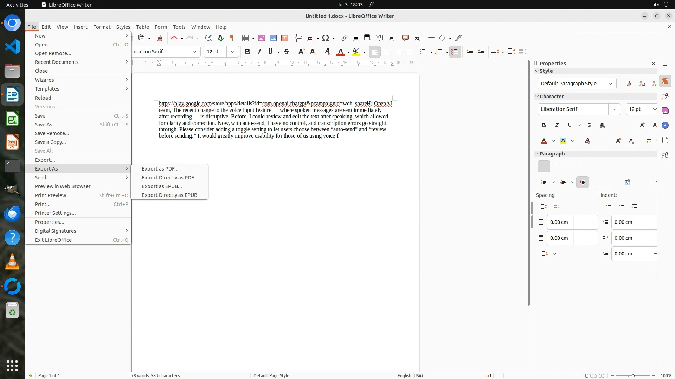This screenshot has height=379, width=675.
Task: Choose Export as PDF... submenu entry
Action: [x=160, y=169]
